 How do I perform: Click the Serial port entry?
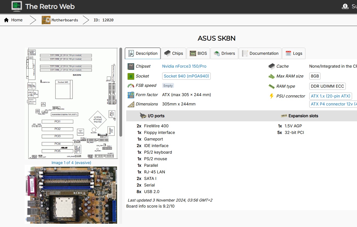146,185
